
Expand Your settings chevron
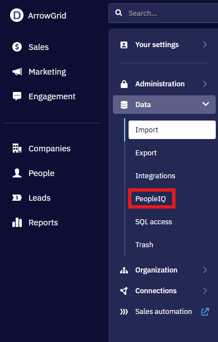[x=205, y=44]
